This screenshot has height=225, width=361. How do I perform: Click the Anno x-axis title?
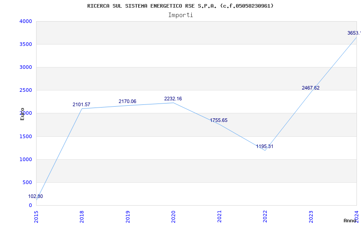coord(350,220)
